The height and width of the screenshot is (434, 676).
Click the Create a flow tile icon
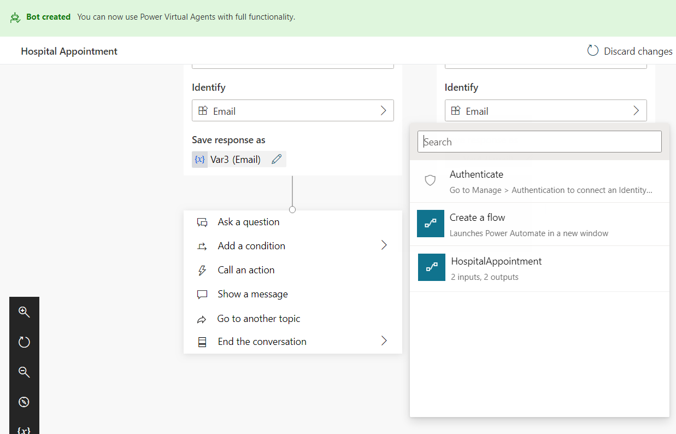click(x=431, y=224)
